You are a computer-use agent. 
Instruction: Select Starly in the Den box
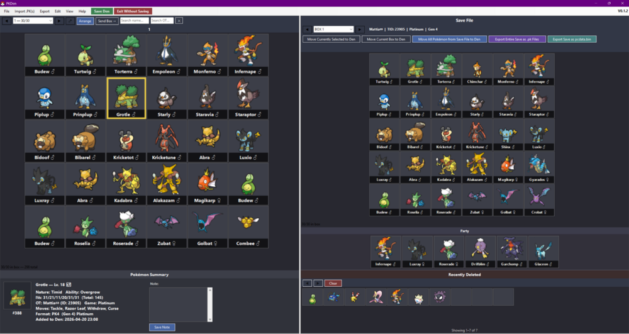point(167,98)
